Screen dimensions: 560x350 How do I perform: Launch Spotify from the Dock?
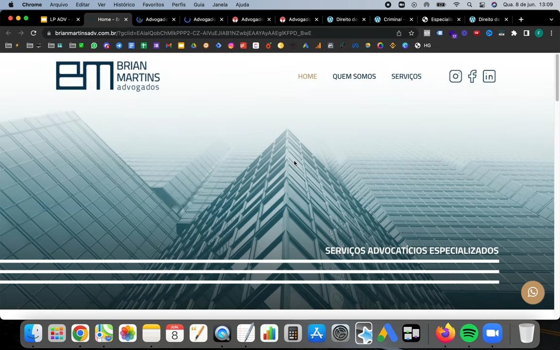(x=469, y=333)
